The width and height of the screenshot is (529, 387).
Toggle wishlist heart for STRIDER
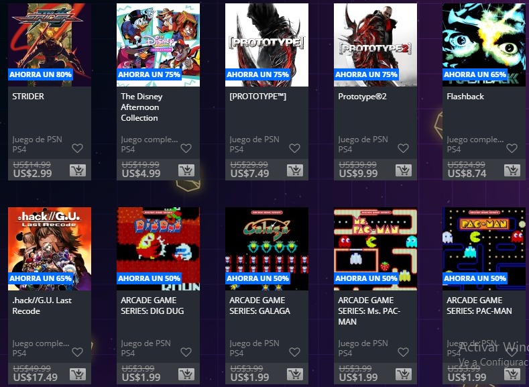(78, 148)
